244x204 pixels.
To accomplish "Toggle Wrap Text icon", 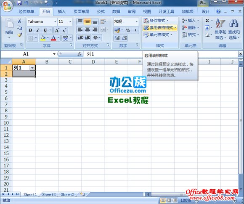I will (x=103, y=21).
